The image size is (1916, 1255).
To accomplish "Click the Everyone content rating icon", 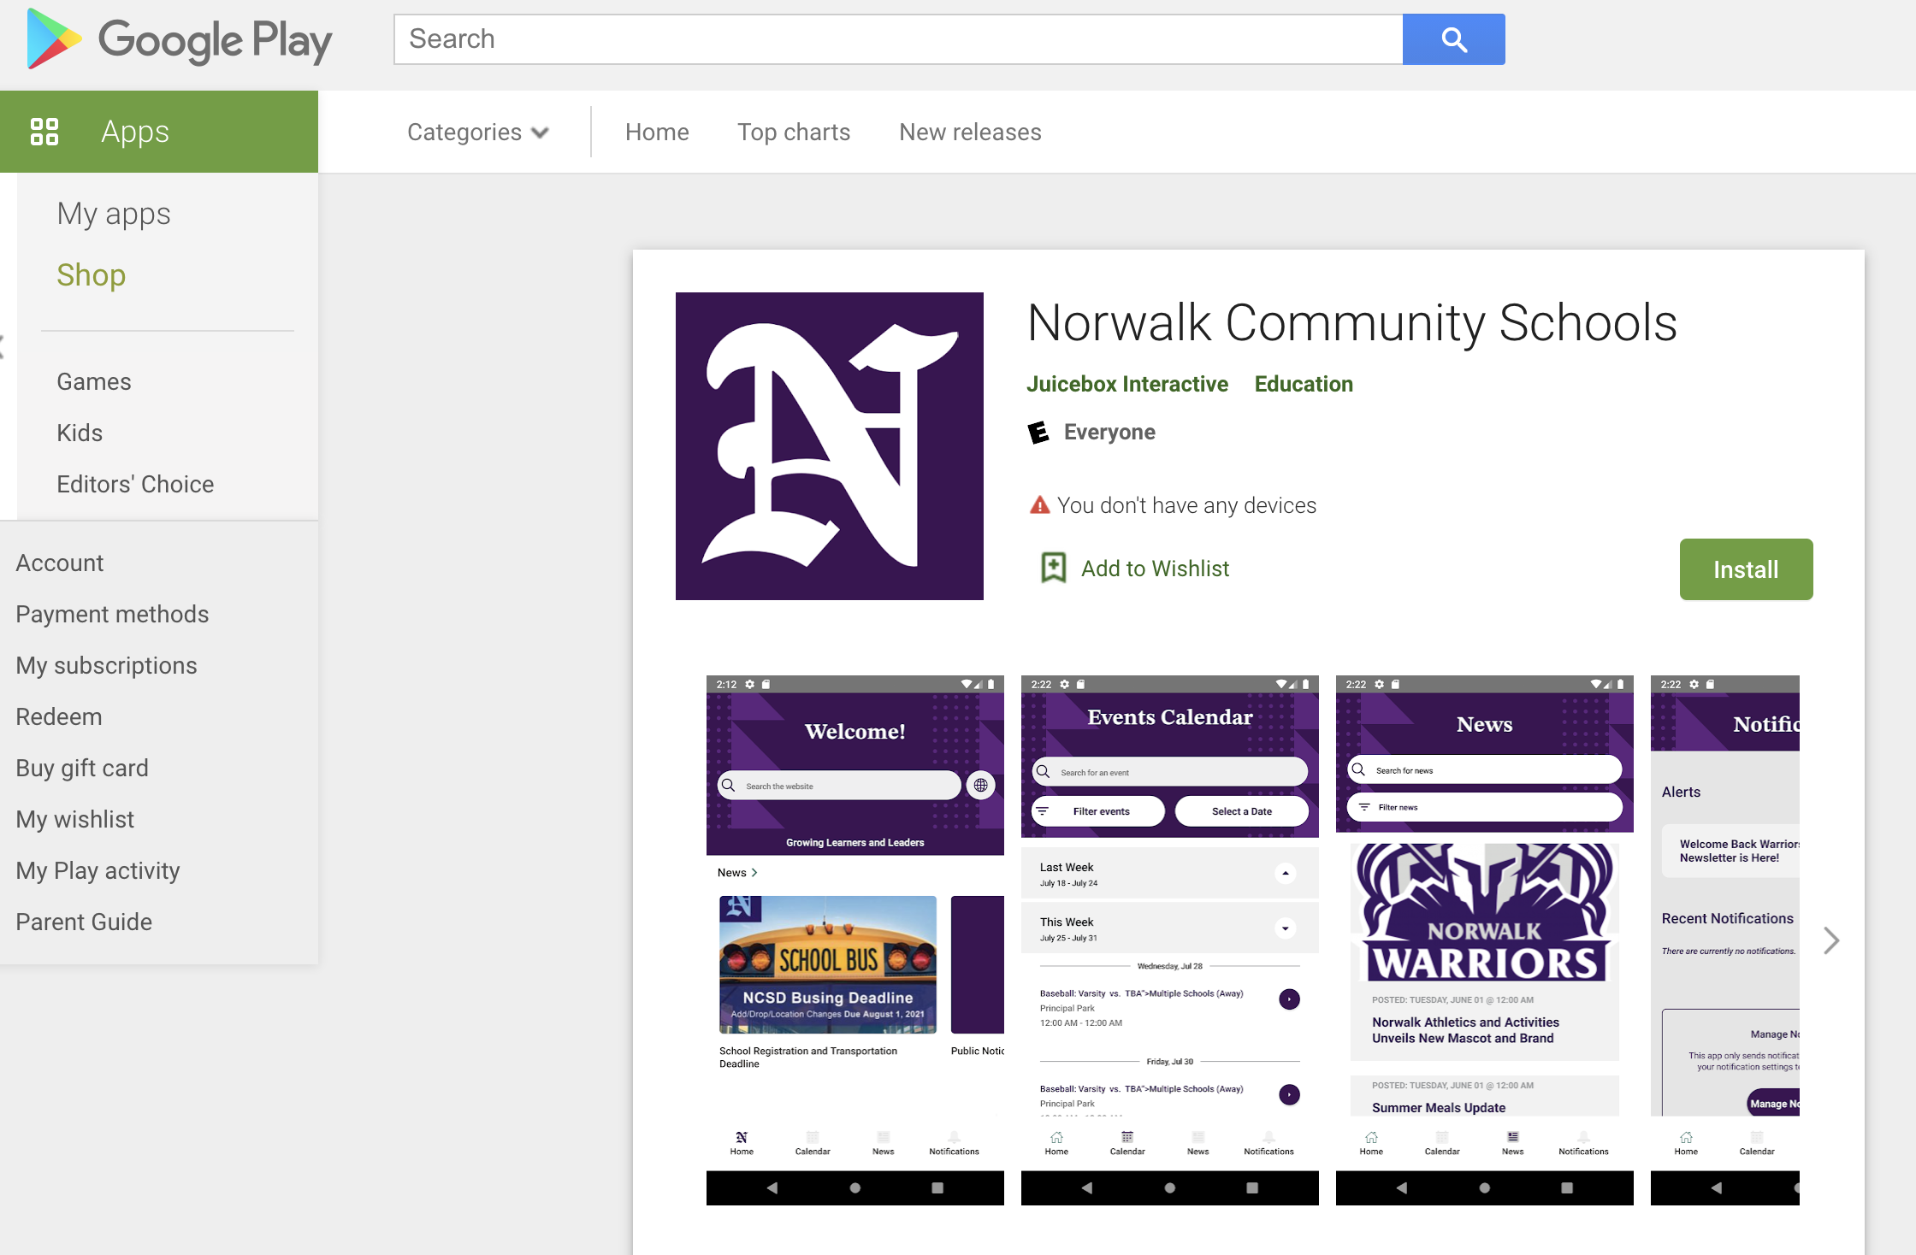I will coord(1038,433).
